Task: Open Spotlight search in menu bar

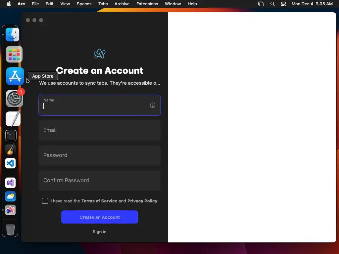Action: (272, 4)
